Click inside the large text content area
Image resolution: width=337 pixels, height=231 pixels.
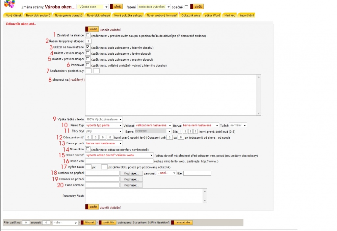pyautogui.click(x=171, y=95)
